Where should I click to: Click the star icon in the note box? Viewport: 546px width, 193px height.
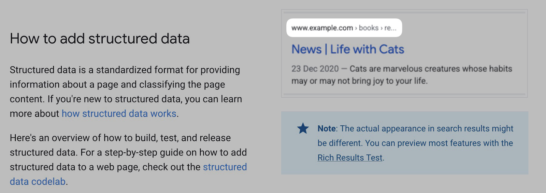click(x=303, y=128)
